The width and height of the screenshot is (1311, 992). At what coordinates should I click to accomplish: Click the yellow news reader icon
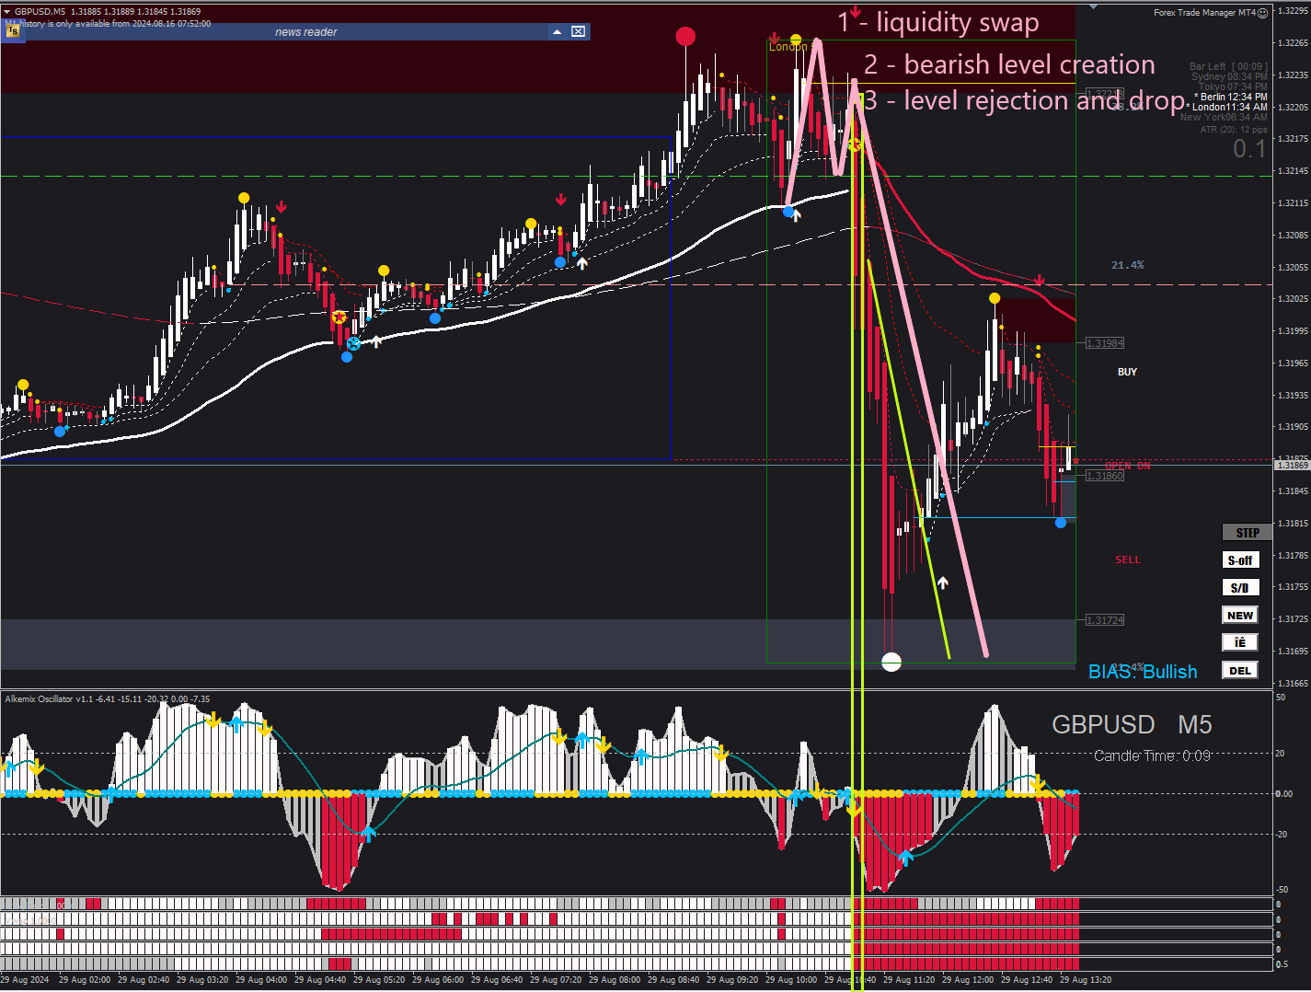point(13,31)
